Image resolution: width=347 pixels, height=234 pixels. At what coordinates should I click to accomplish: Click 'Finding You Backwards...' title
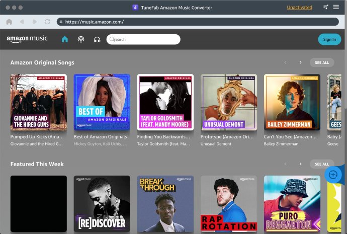[x=163, y=137]
